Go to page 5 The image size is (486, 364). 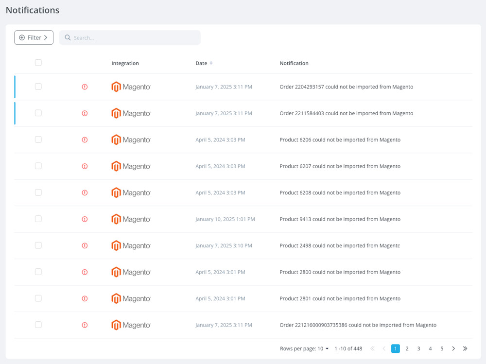point(442,348)
